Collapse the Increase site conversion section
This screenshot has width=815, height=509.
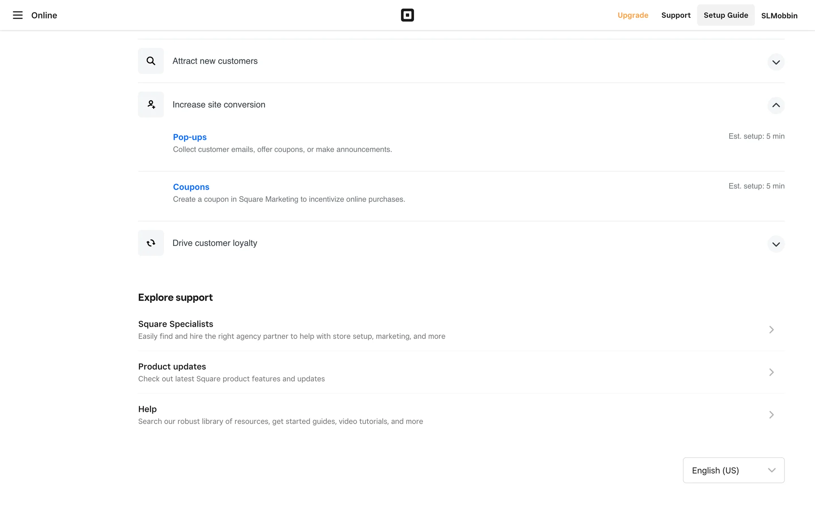pyautogui.click(x=776, y=105)
